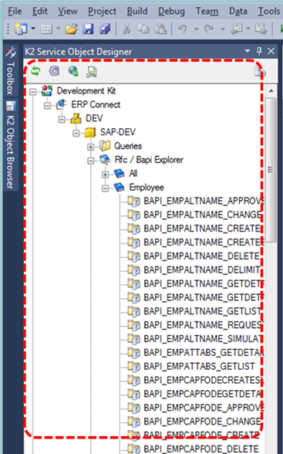Click the Undo arrow icon
Viewport: 283px width, 454px height.
[x=182, y=29]
